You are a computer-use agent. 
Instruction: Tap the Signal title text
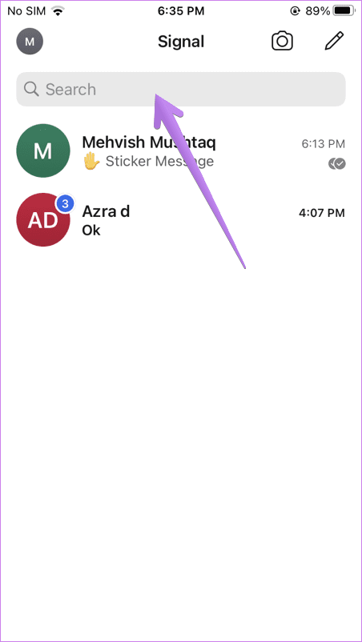[180, 42]
